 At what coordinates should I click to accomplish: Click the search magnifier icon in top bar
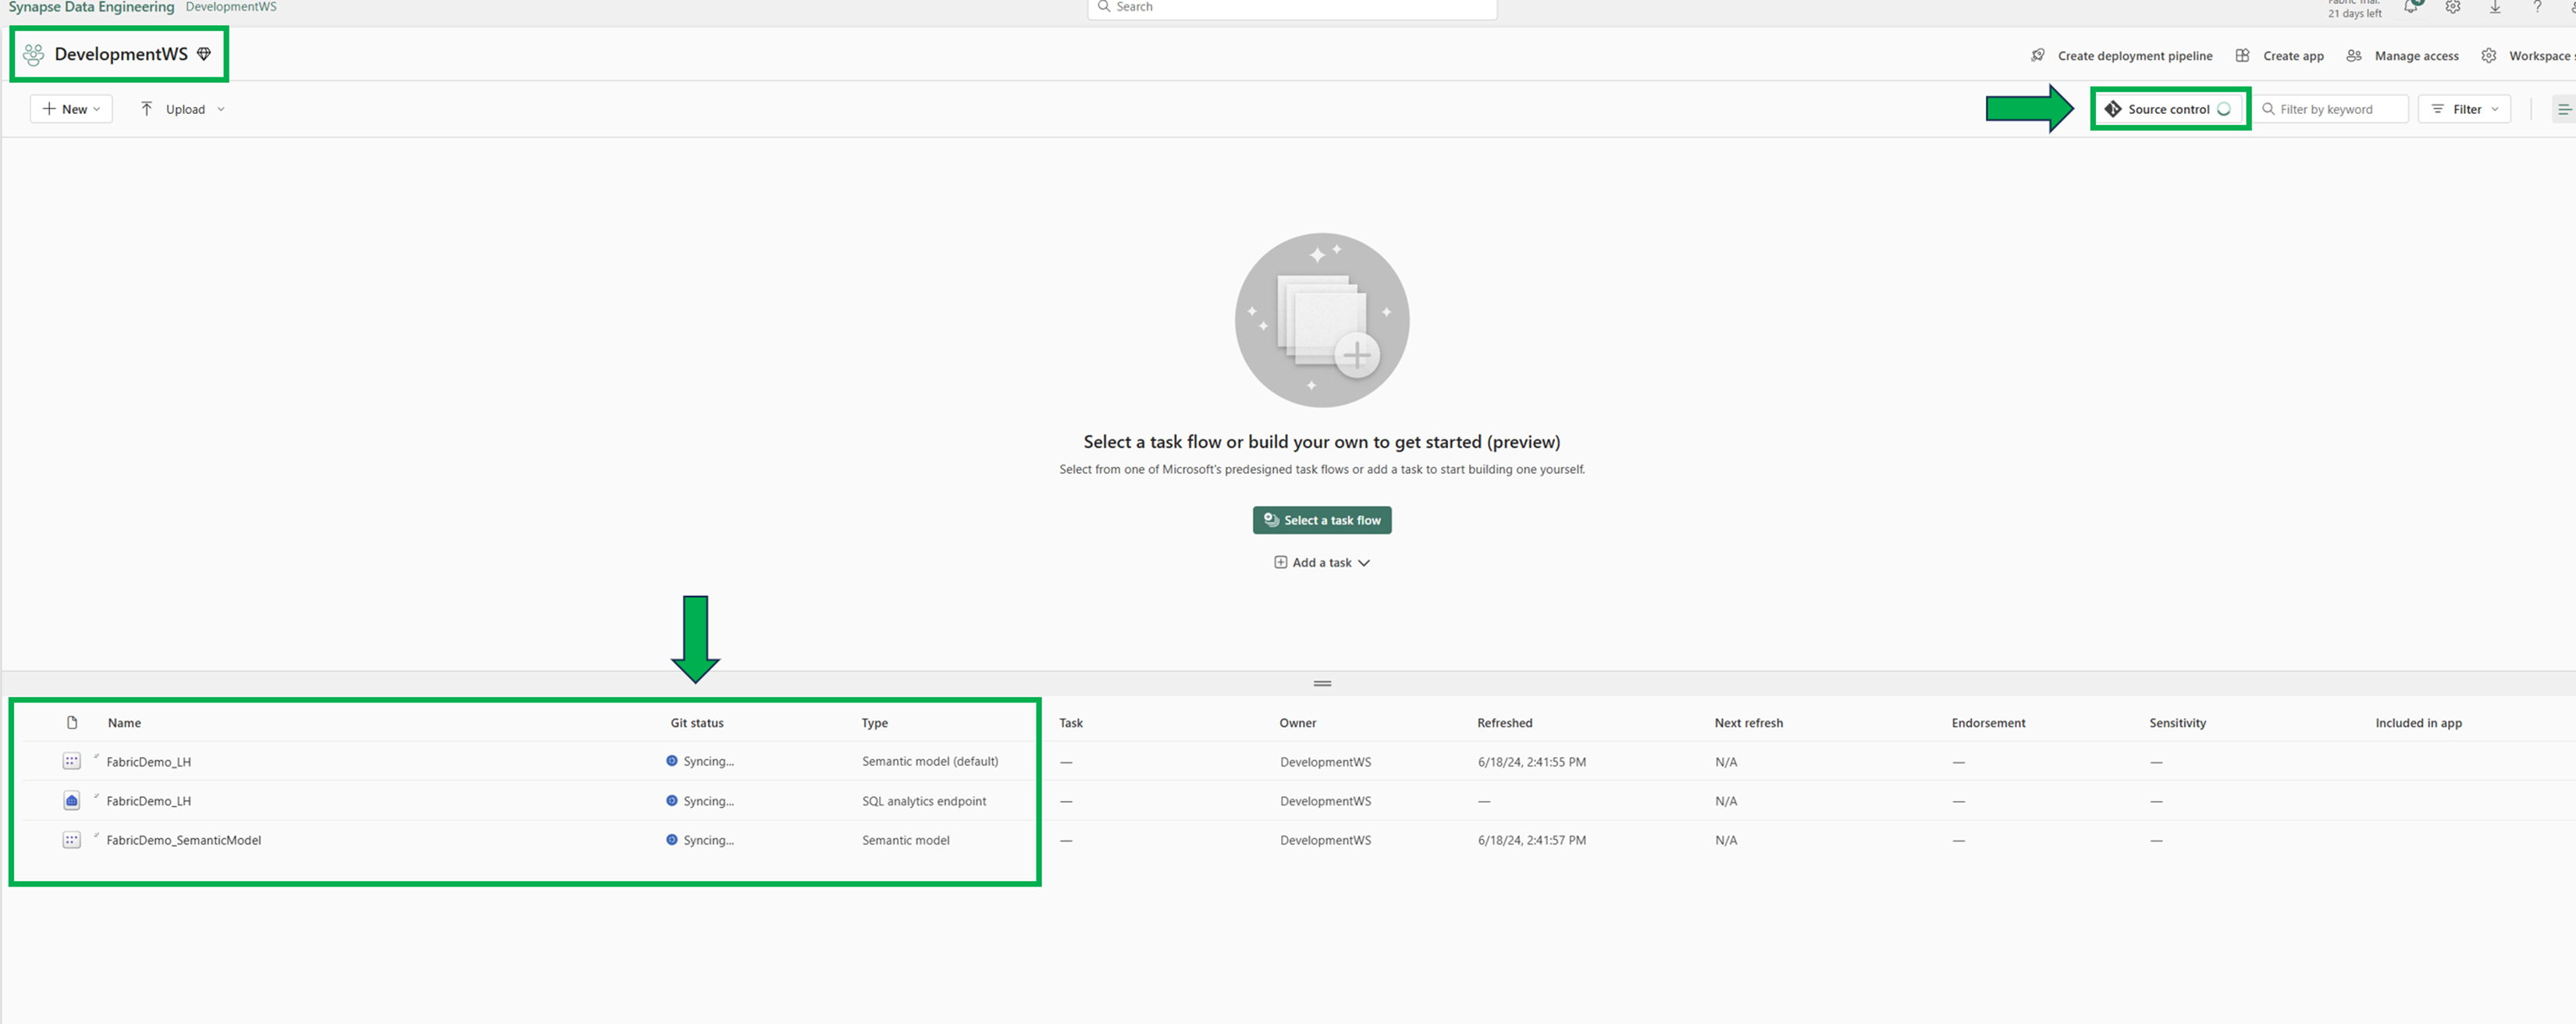[1104, 7]
